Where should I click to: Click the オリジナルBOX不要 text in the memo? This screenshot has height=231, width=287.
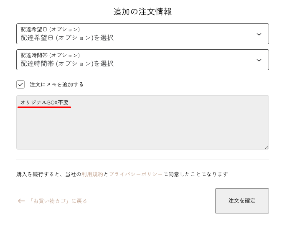point(44,102)
